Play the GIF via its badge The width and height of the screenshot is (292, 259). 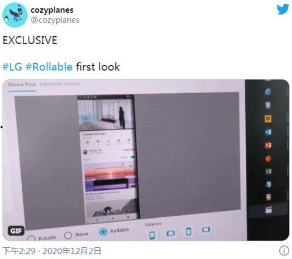point(16,231)
